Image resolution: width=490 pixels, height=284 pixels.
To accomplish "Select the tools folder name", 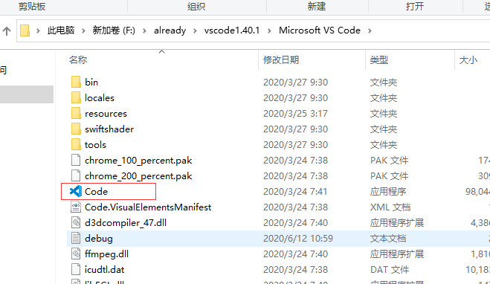I will 95,145.
